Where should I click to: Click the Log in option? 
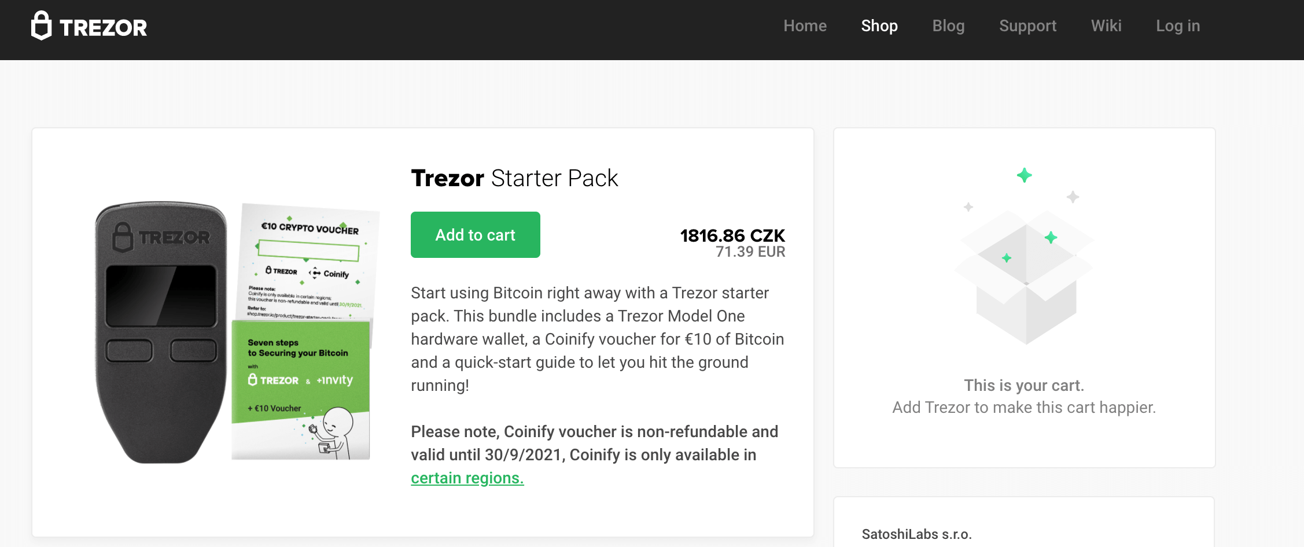(x=1177, y=25)
